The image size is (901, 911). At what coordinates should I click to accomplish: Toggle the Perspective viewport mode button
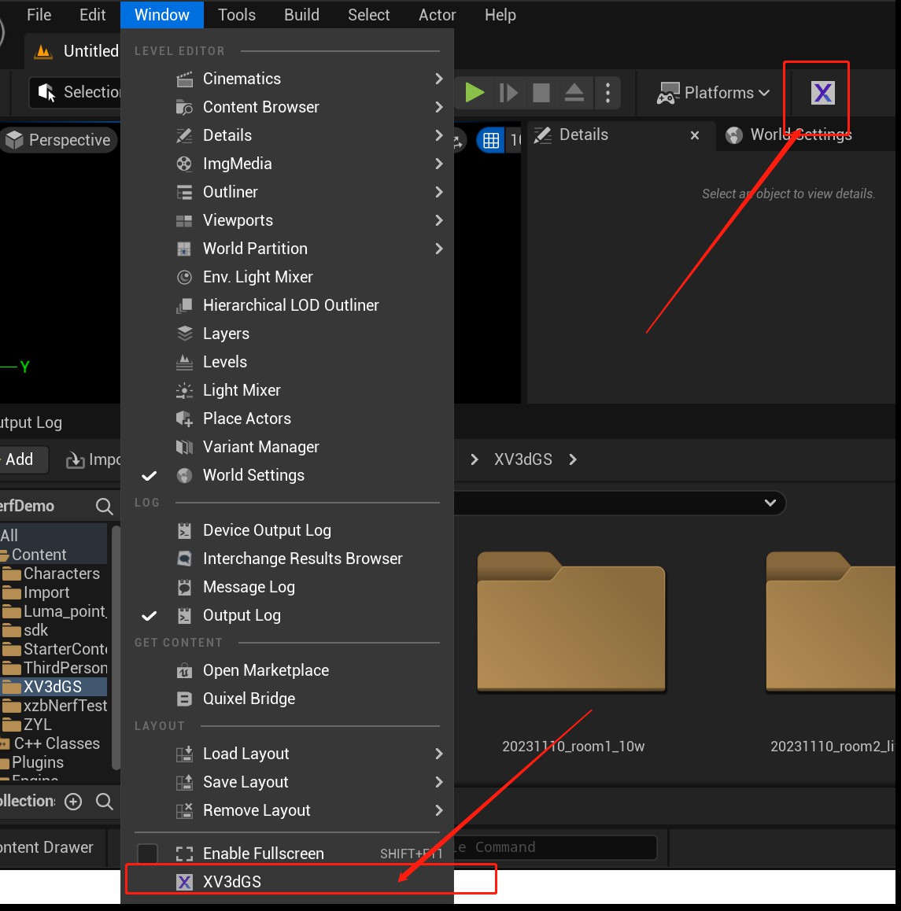[x=58, y=140]
